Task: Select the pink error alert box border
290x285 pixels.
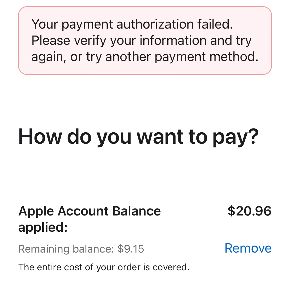Action: point(145,8)
